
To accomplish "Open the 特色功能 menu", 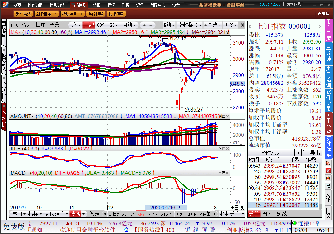I will (57, 5).
